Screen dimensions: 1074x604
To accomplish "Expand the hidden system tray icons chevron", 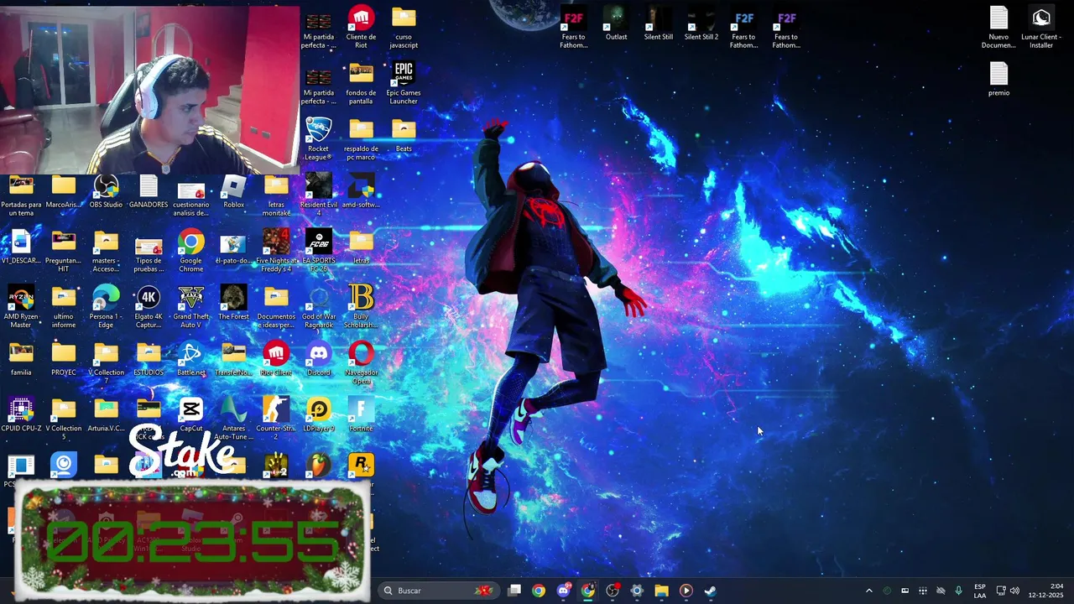I will click(868, 591).
